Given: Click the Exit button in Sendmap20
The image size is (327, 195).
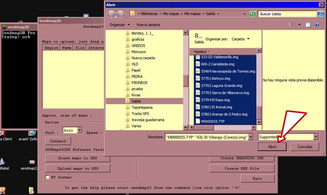Looking at the screenshot, I should 257,178.
